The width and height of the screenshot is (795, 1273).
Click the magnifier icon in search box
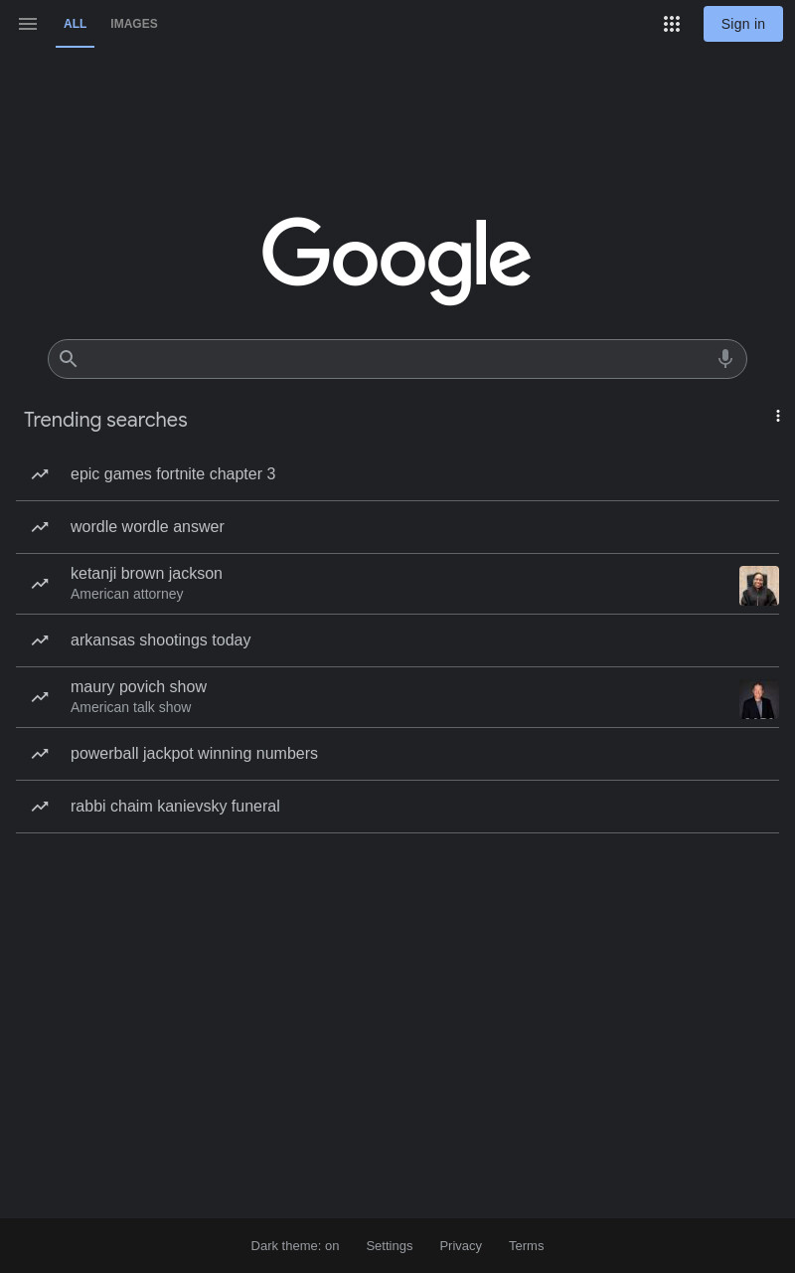(68, 358)
